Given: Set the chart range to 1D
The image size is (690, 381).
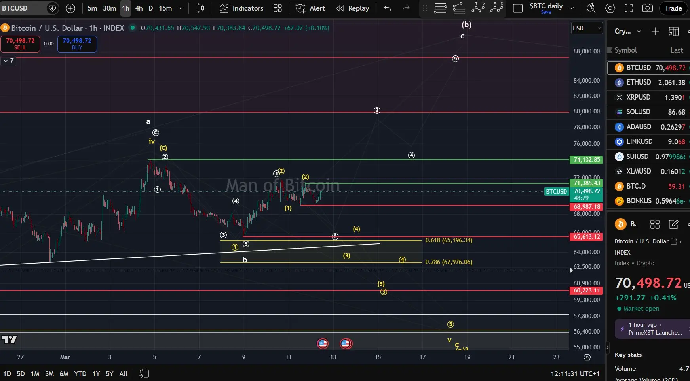Looking at the screenshot, I should (x=7, y=373).
